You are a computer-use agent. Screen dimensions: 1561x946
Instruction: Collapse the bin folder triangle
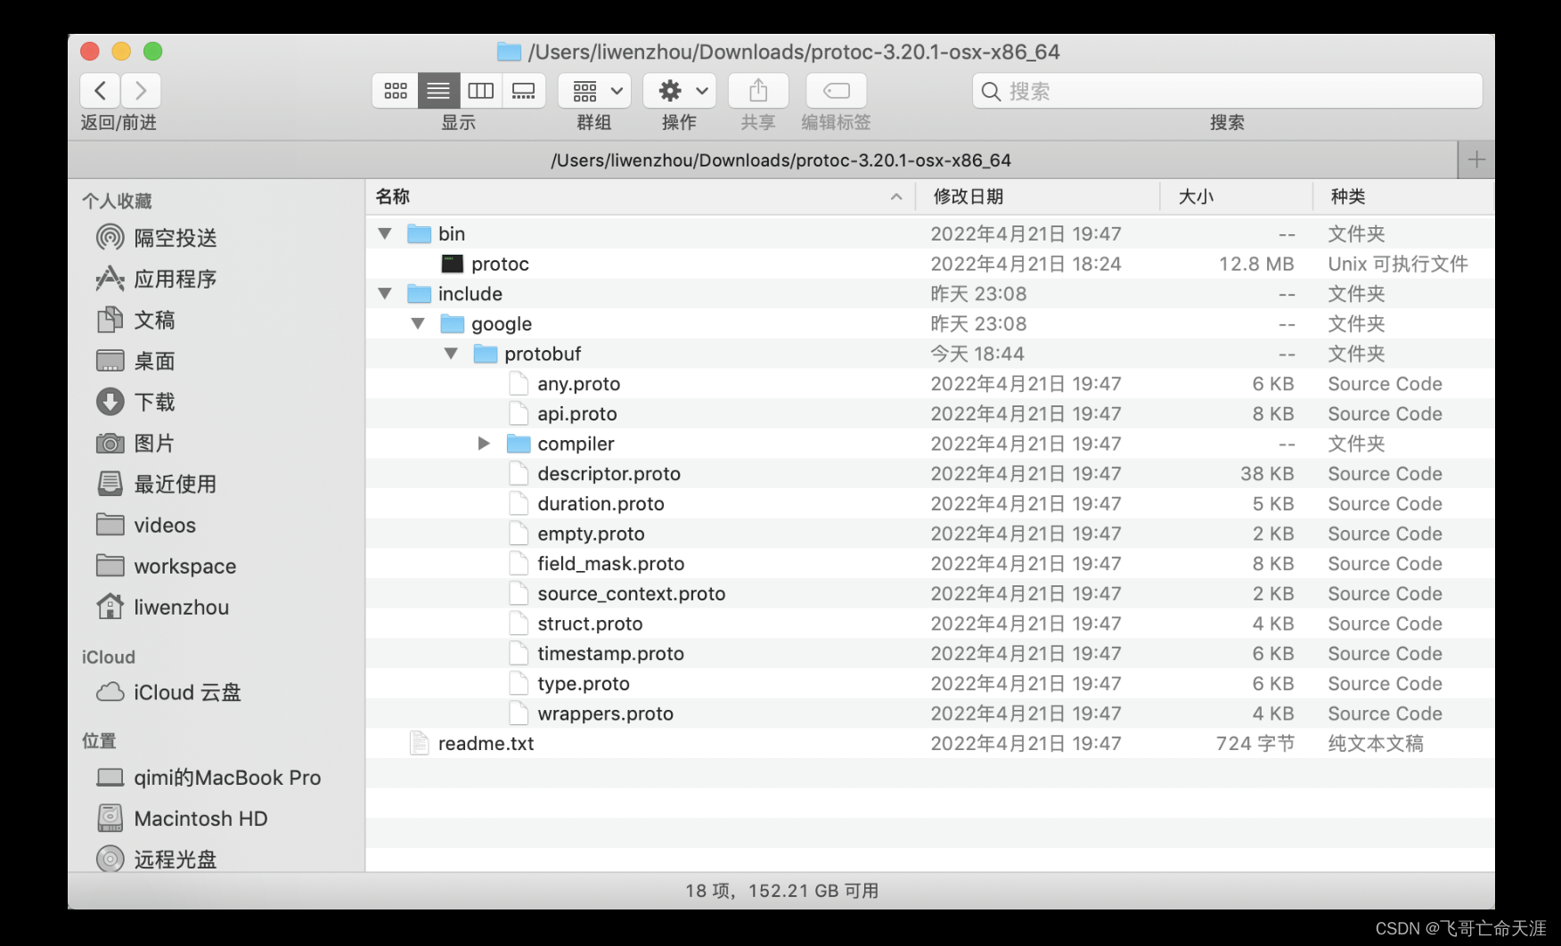tap(385, 233)
